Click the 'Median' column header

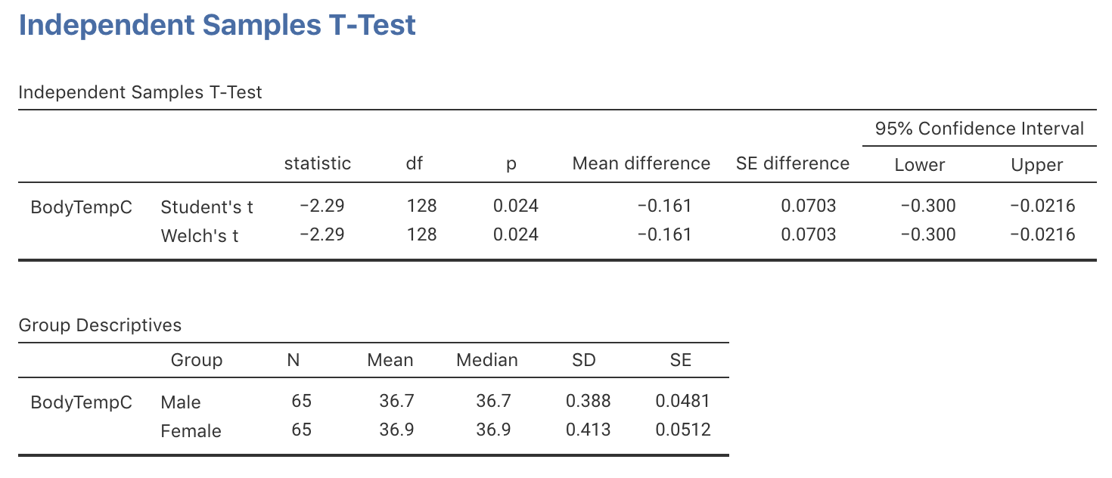pos(487,360)
